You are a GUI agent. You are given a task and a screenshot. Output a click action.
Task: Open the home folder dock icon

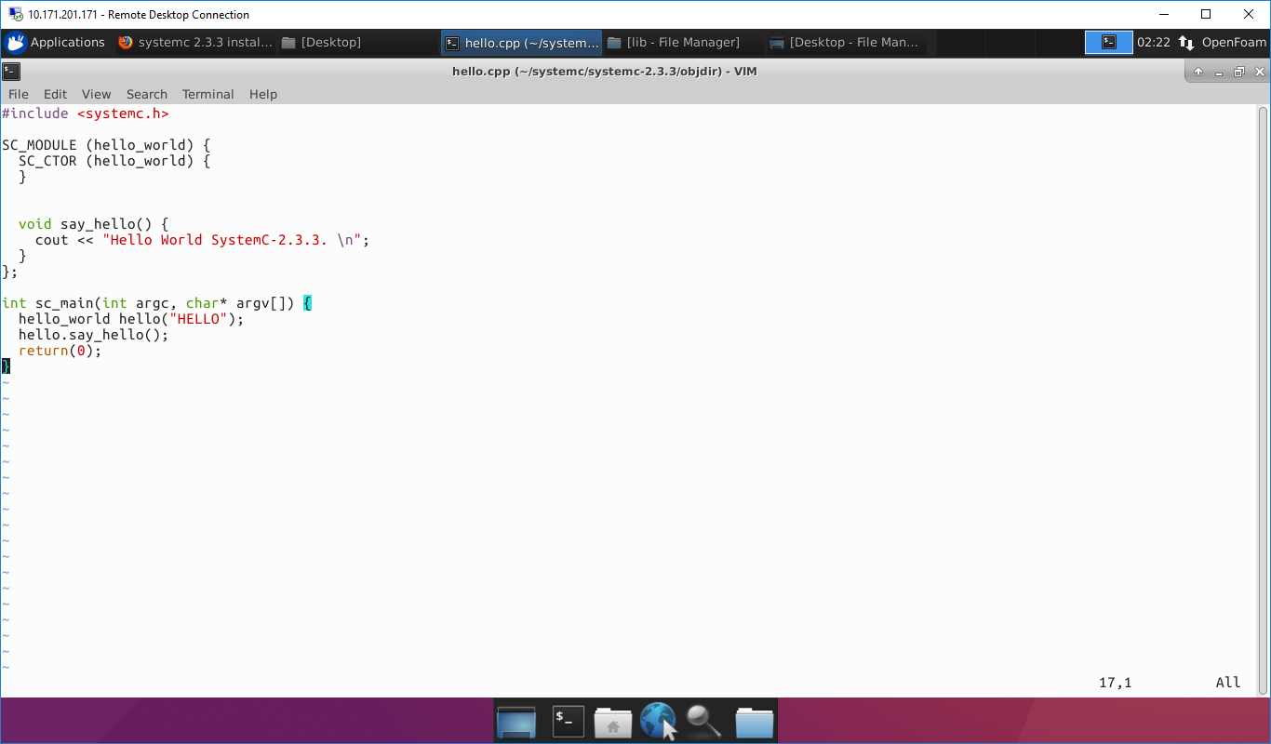[612, 722]
